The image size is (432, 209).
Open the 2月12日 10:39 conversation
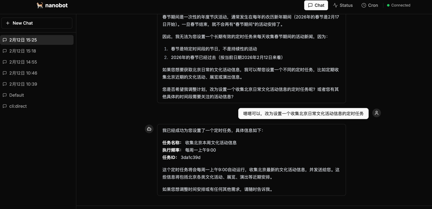37,84
